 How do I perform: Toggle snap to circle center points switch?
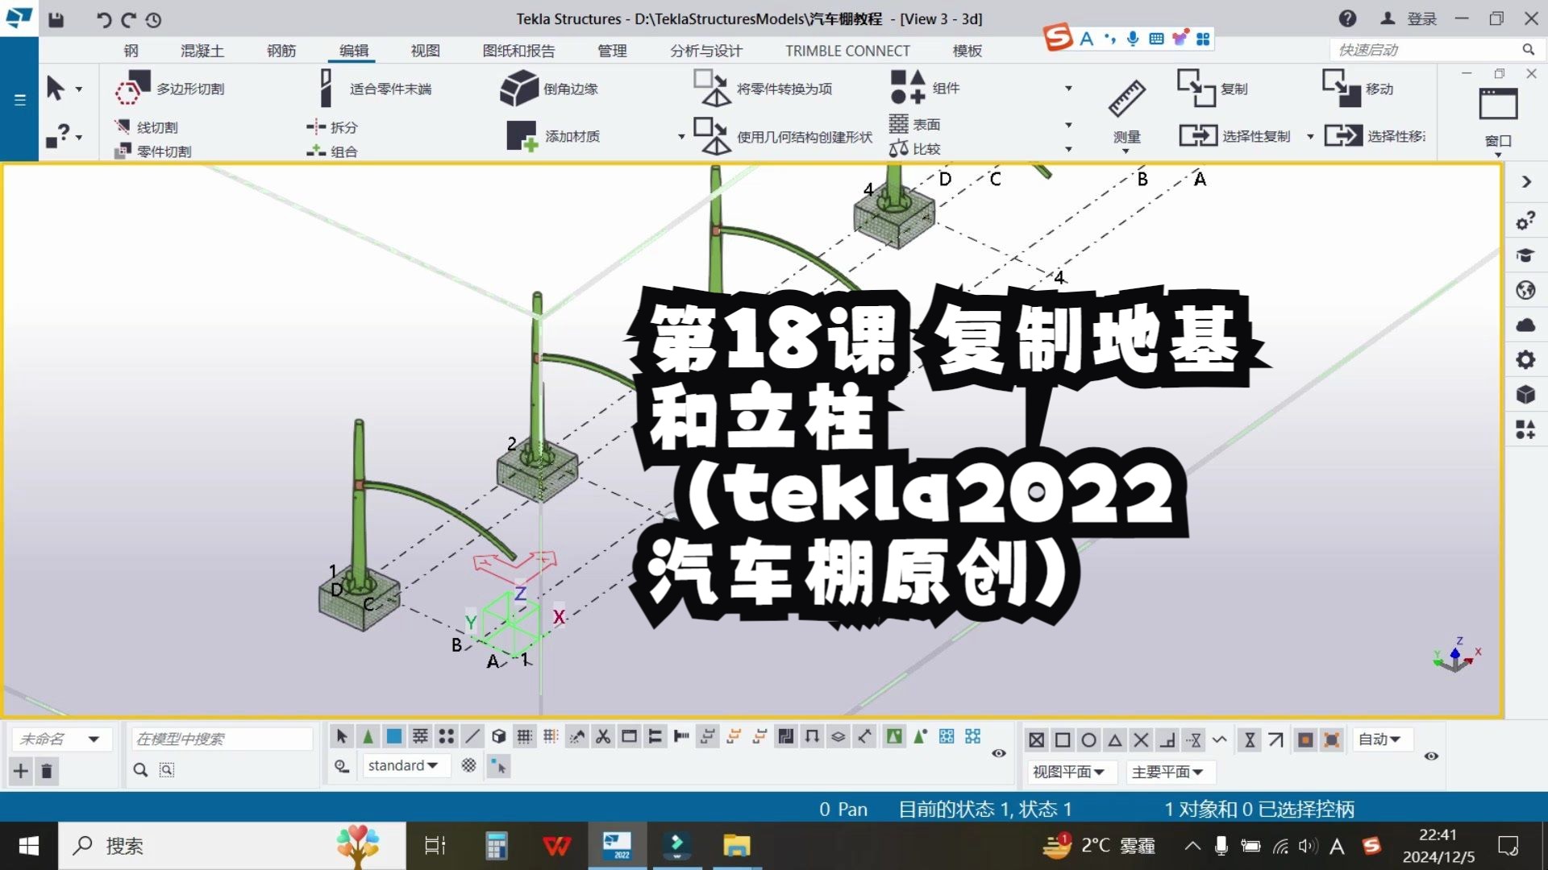tap(1088, 739)
